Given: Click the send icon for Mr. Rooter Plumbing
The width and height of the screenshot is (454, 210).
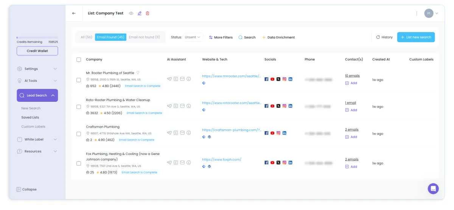Looking at the screenshot, I should tap(169, 79).
